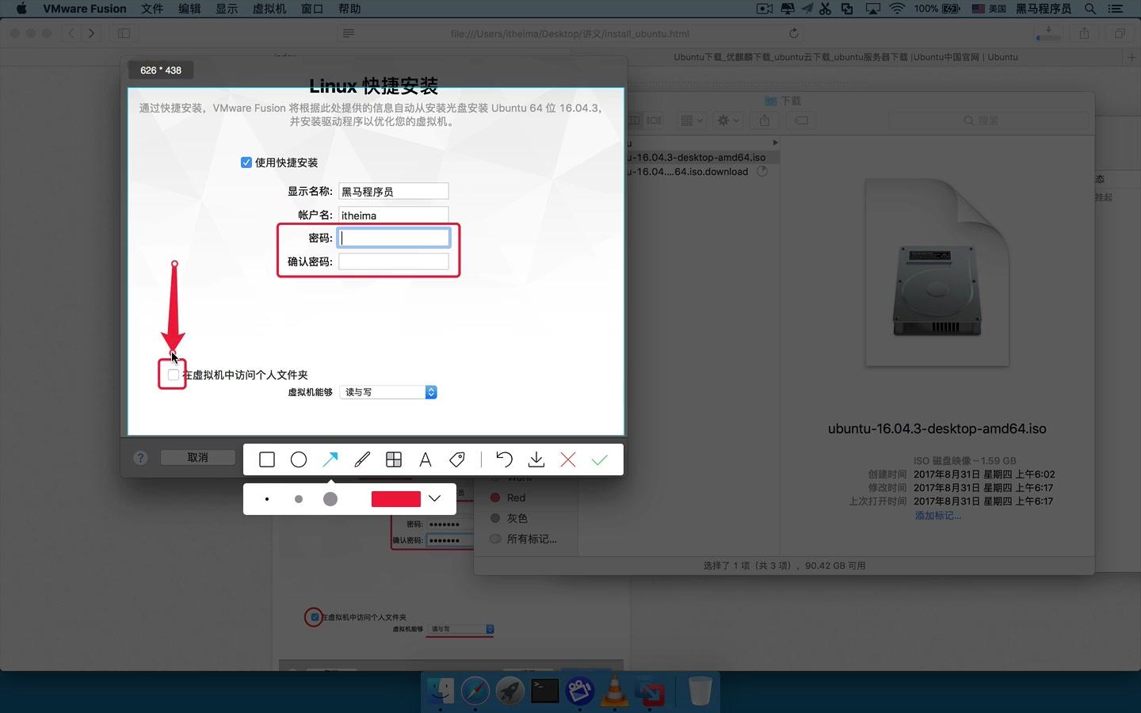Click the 显示名称 input field

point(394,191)
